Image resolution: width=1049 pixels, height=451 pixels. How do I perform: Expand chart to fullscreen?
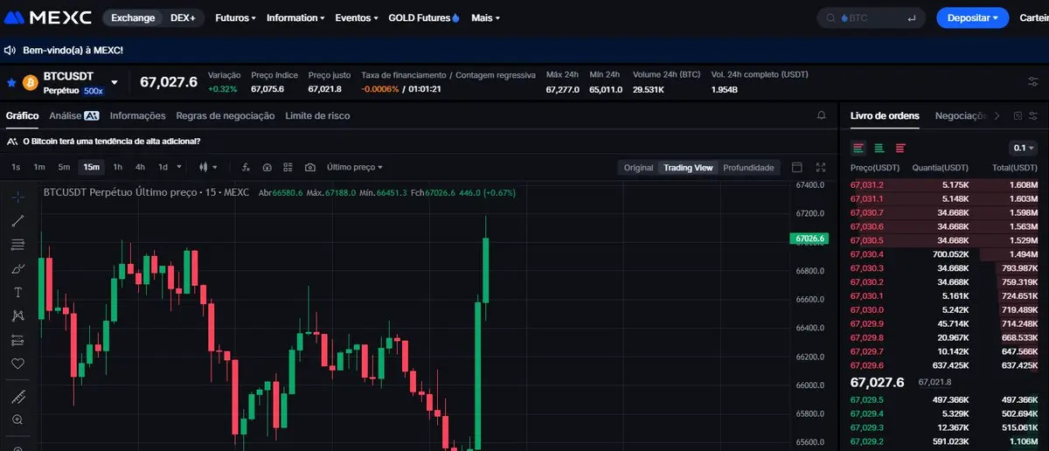coord(821,167)
